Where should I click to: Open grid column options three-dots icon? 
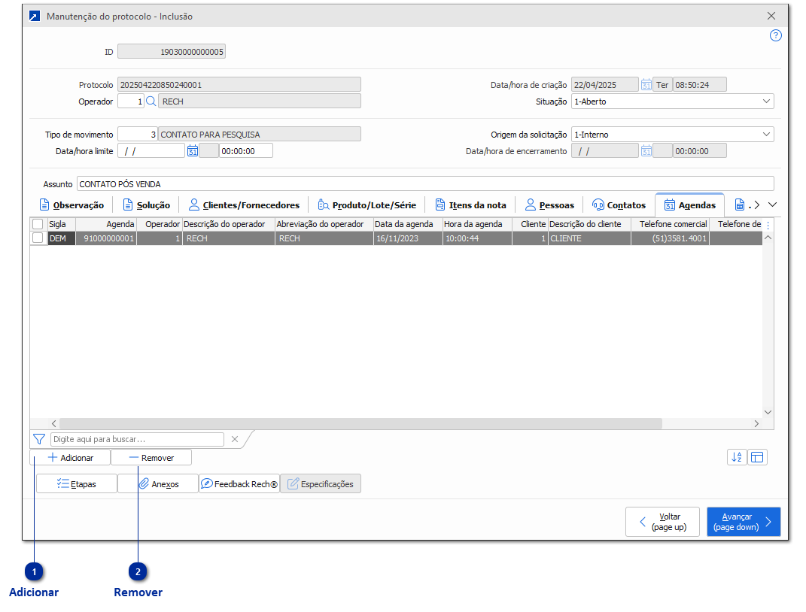point(768,225)
